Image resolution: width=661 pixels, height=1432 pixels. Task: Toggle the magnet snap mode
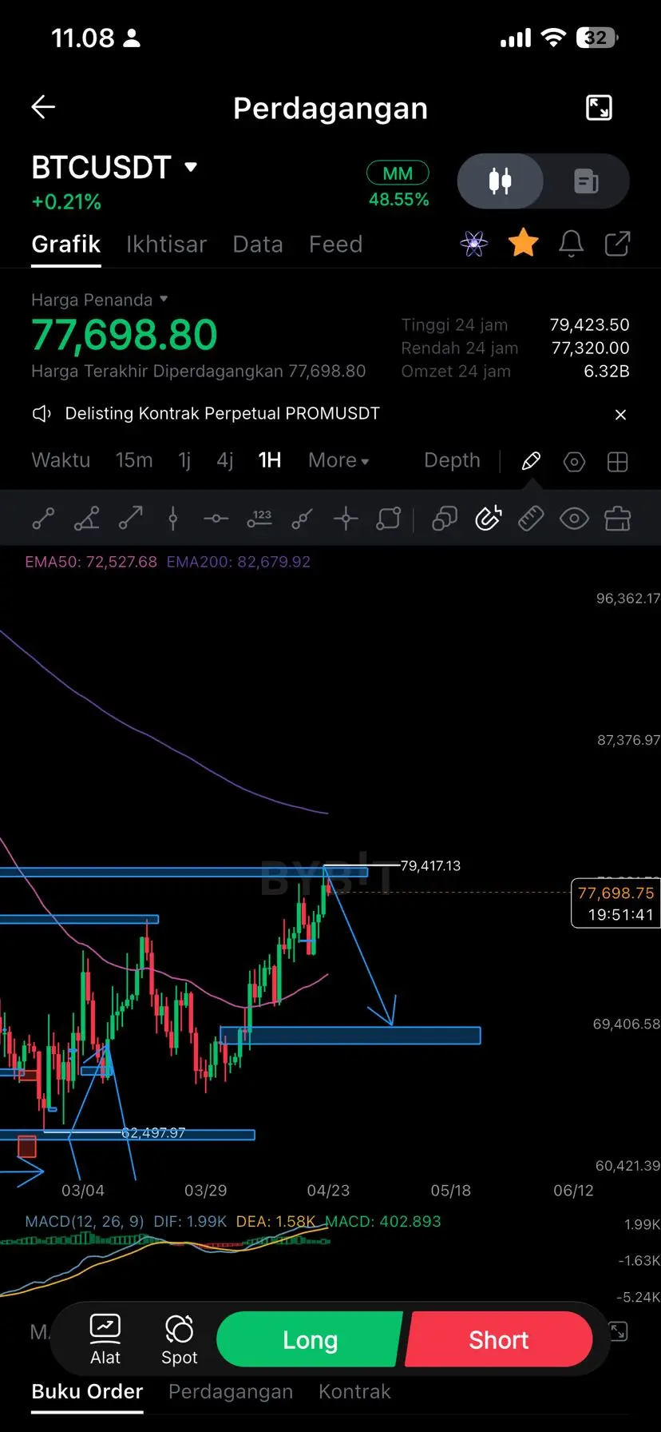pos(488,519)
